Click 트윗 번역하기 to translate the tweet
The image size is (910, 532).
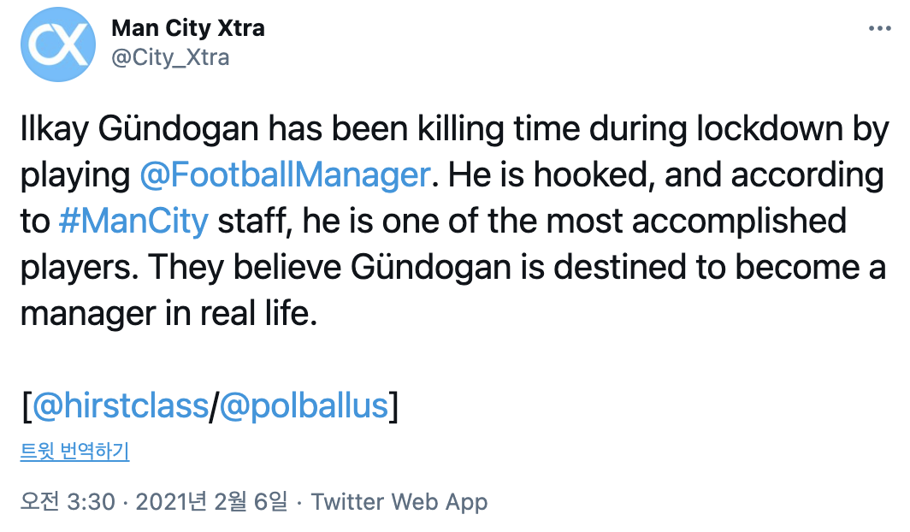[x=74, y=451]
